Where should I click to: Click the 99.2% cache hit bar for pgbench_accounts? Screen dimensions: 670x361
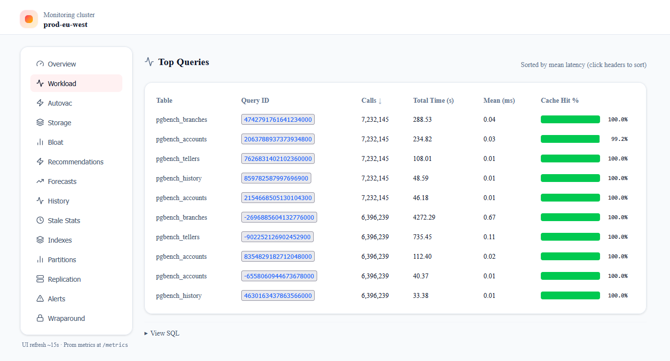570,138
